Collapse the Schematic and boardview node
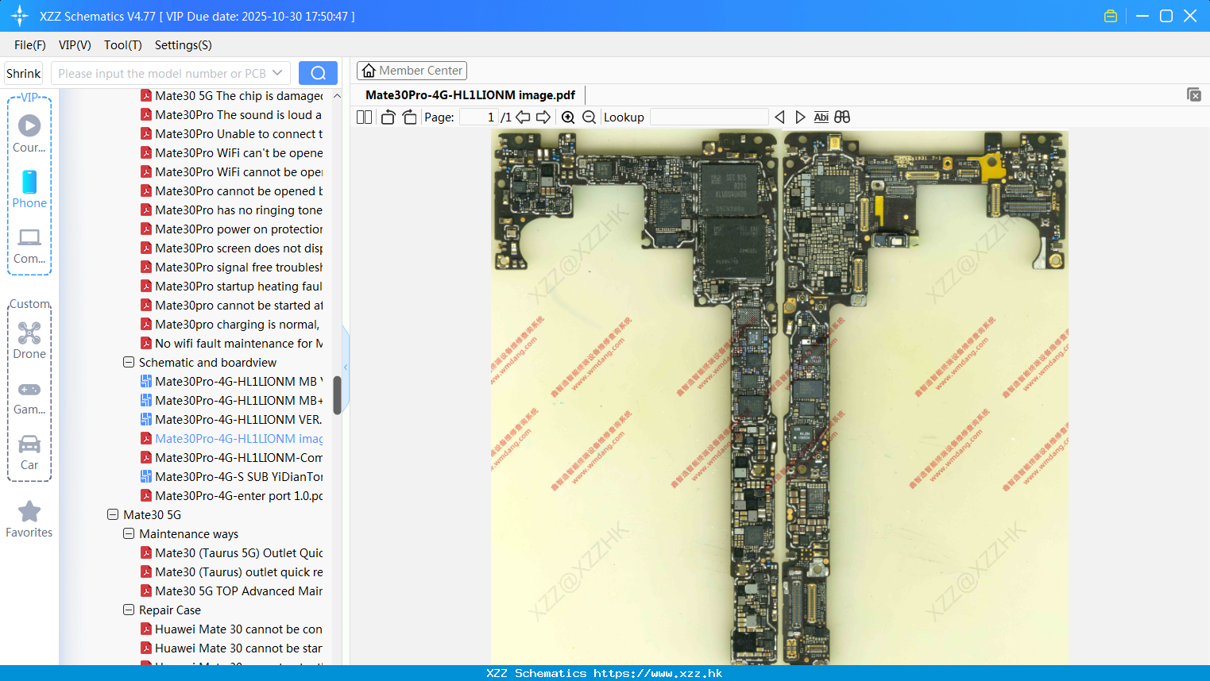Screen dimensions: 1210x681 tap(129, 362)
